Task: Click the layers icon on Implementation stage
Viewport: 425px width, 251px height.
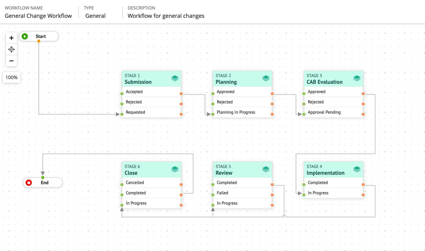Action: coord(357,169)
